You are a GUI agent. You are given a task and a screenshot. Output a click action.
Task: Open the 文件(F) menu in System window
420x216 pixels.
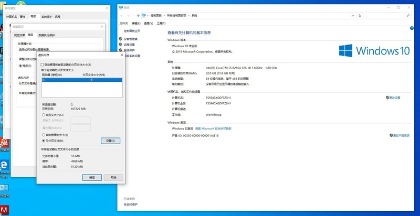(x=124, y=24)
